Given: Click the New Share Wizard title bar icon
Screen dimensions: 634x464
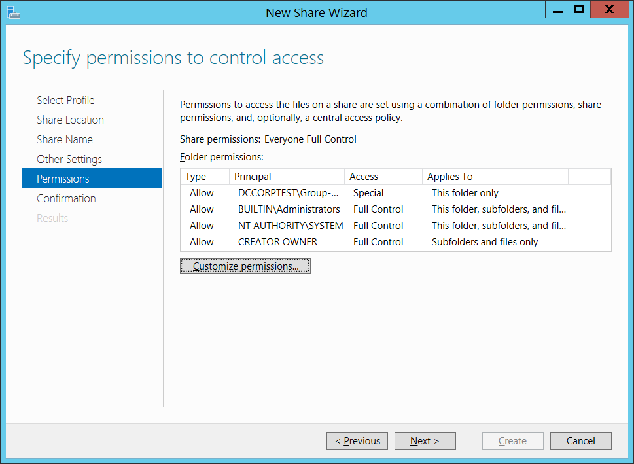Looking at the screenshot, I should [x=14, y=12].
